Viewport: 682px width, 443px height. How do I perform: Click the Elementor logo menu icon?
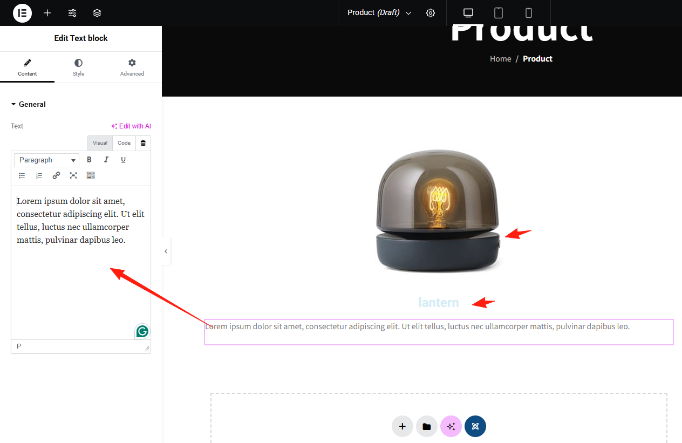22,13
